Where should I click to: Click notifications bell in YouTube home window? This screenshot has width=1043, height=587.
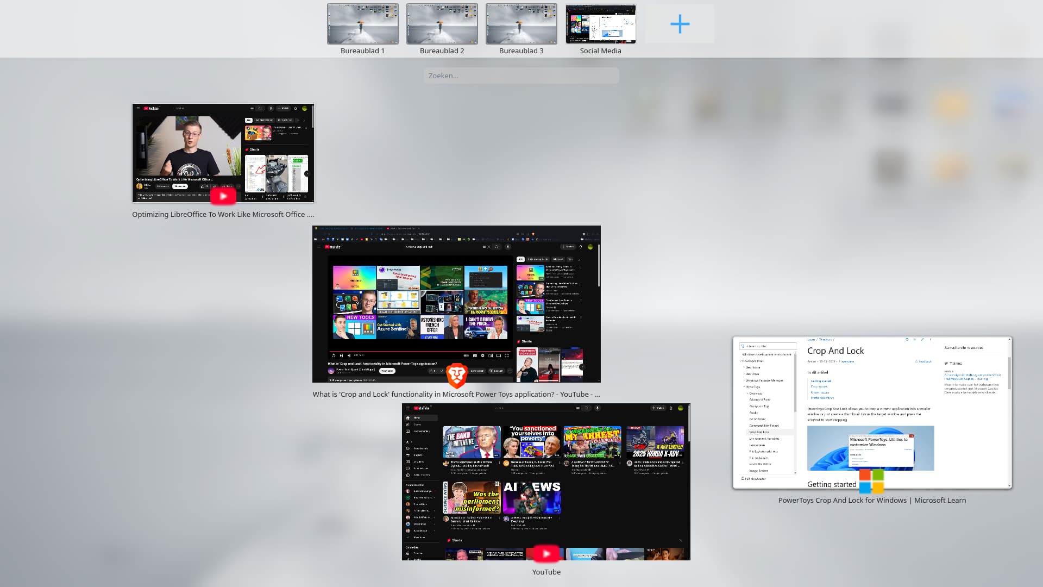tap(671, 408)
